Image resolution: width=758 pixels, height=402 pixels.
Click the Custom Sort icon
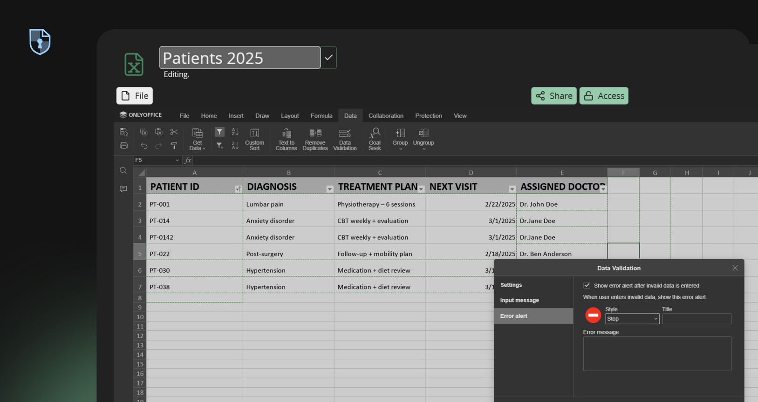254,139
